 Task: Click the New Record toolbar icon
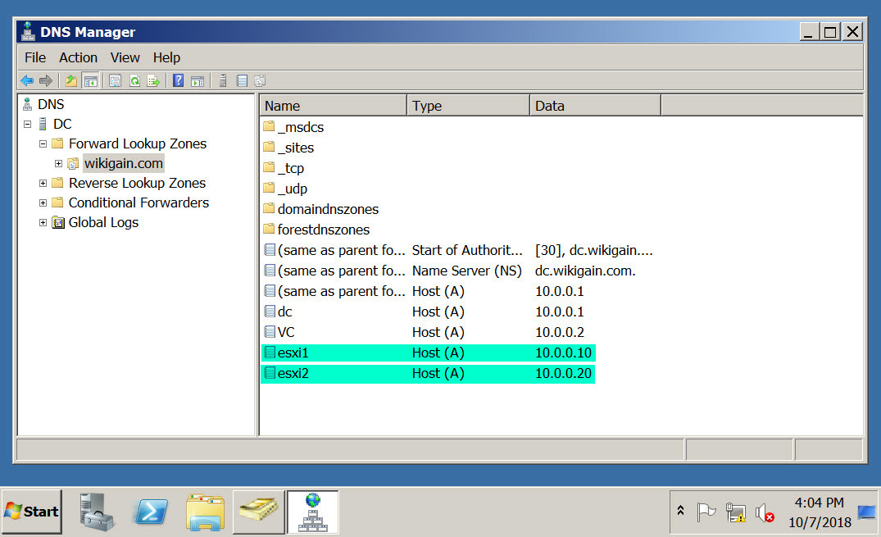tap(242, 81)
